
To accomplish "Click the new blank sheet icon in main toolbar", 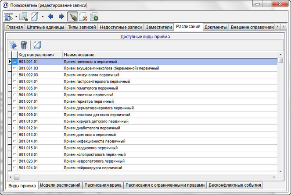I will click(35, 17).
